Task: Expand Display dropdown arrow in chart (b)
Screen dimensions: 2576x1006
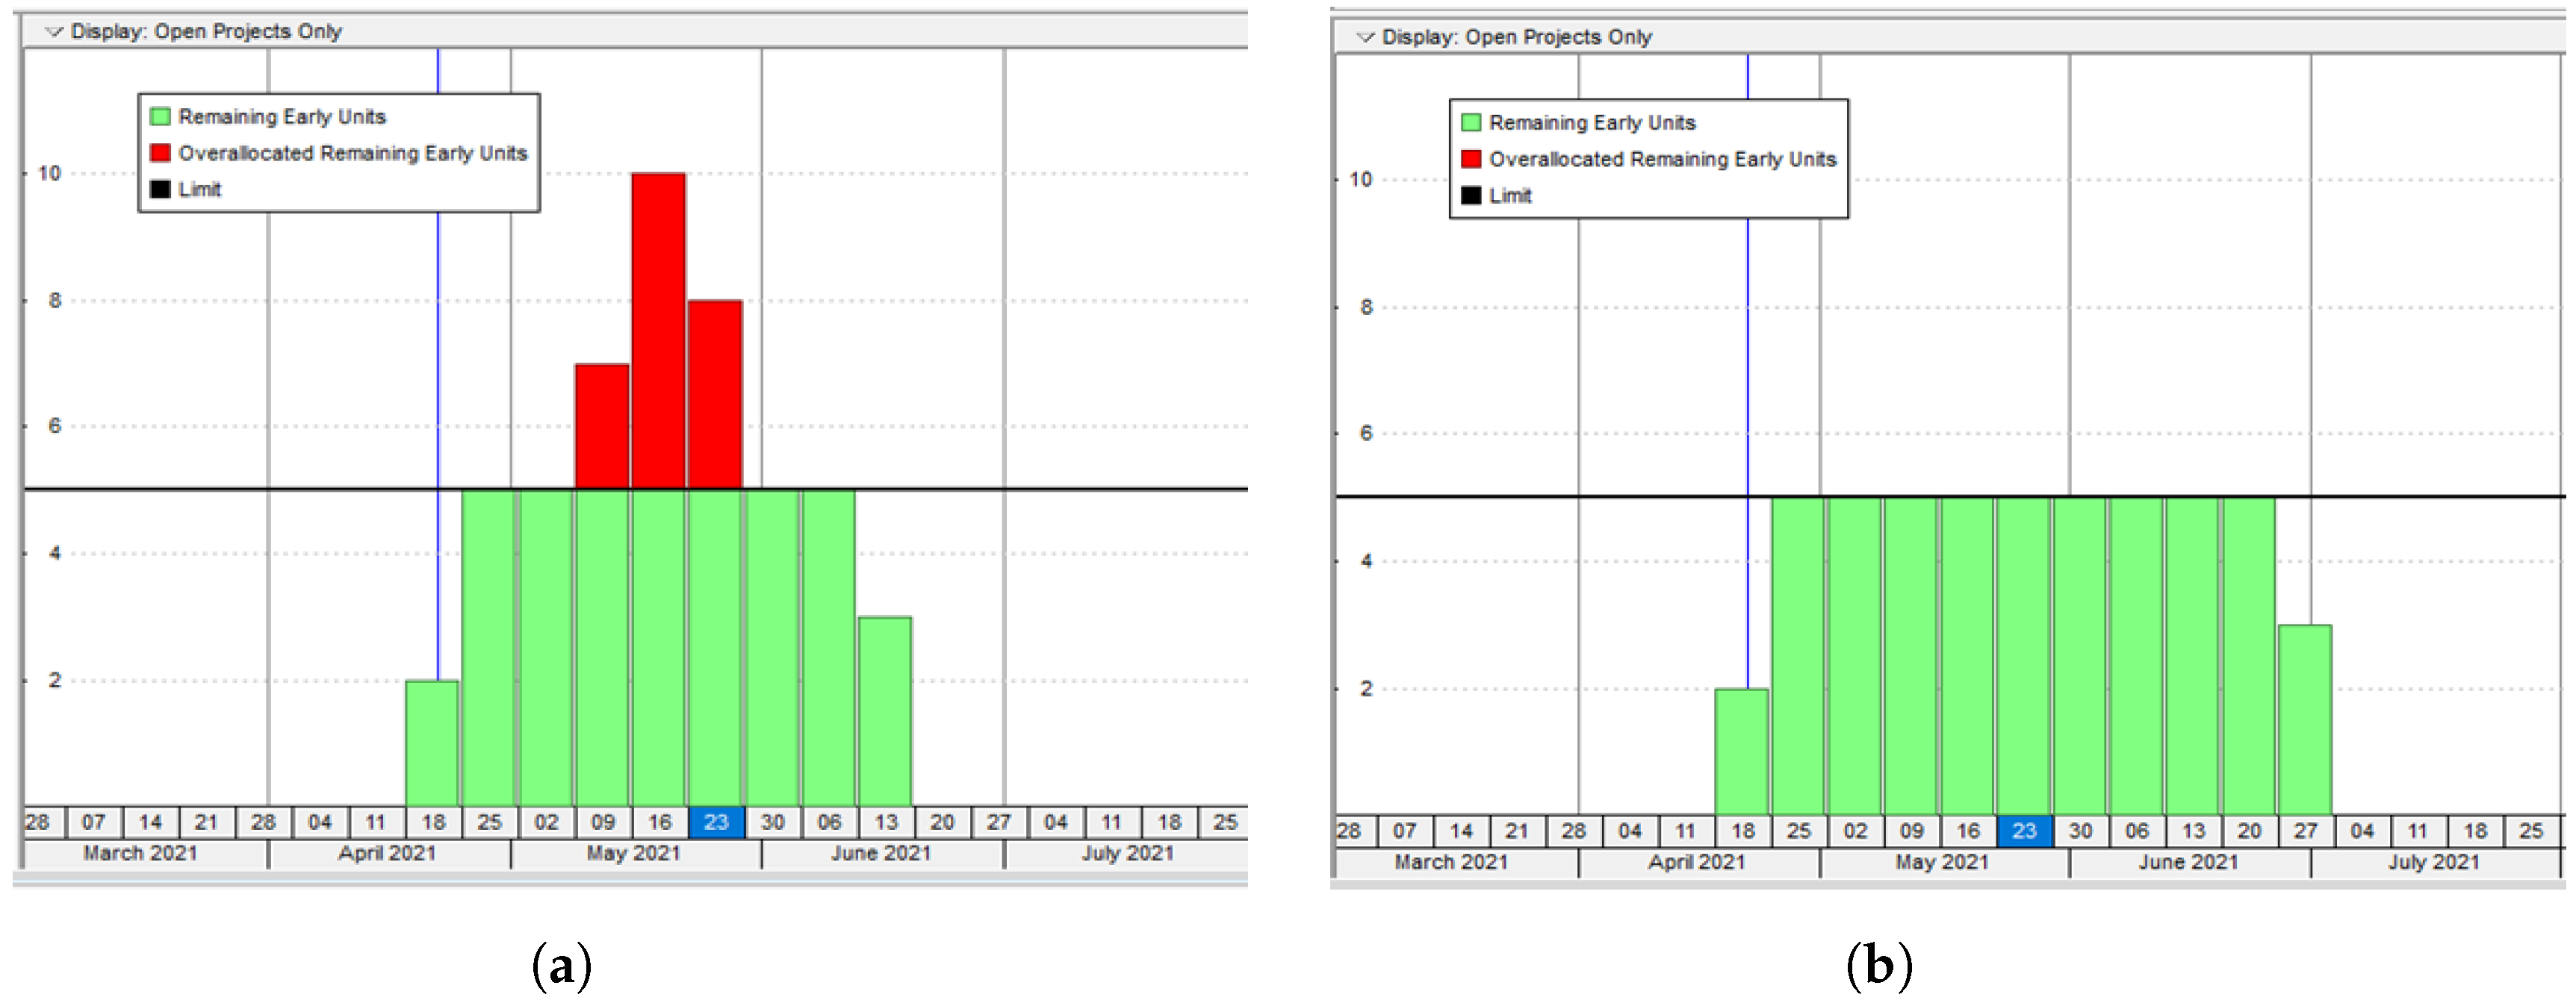Action: pos(1365,38)
